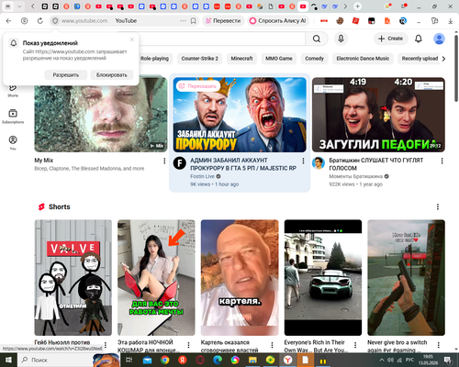The height and width of the screenshot is (367, 459).
Task: Go back with the browser back arrow
Action: click(8, 21)
